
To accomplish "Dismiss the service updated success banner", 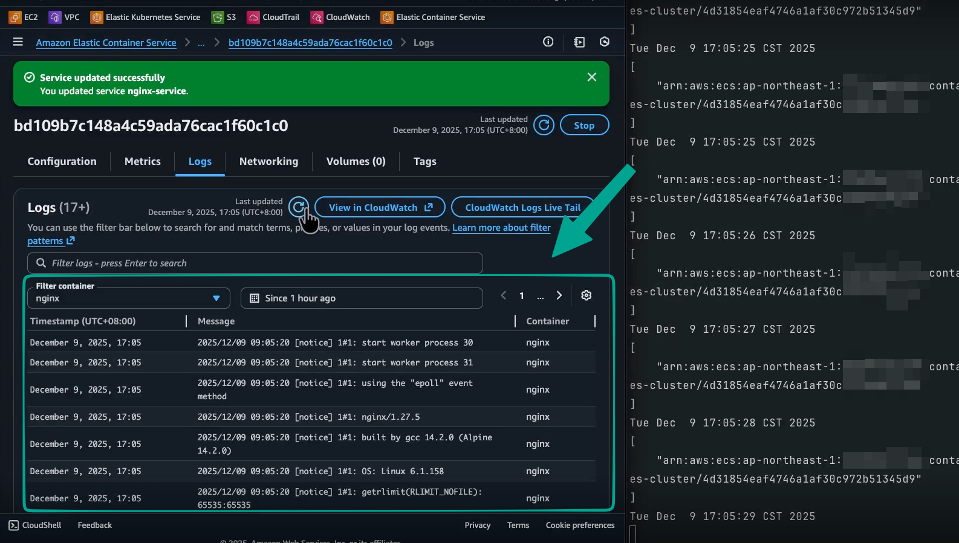I will [591, 77].
